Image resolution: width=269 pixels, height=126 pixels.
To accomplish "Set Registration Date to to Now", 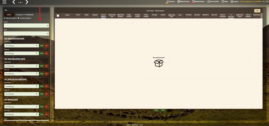I will pyautogui.click(x=42, y=53).
